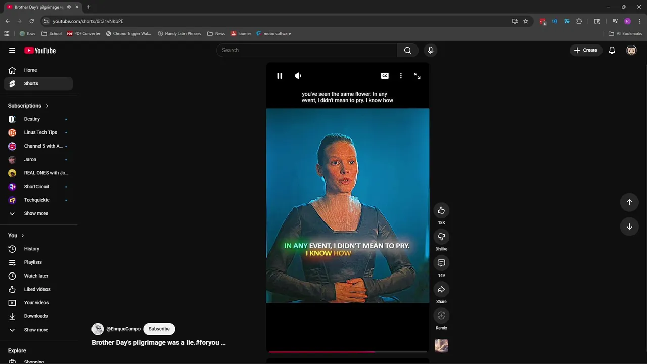Click the browser address bar URL

tap(88, 21)
